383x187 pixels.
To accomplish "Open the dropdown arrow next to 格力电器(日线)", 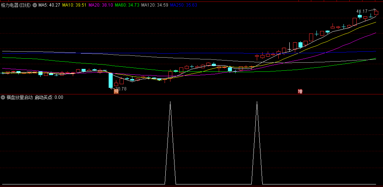I will [35, 5].
